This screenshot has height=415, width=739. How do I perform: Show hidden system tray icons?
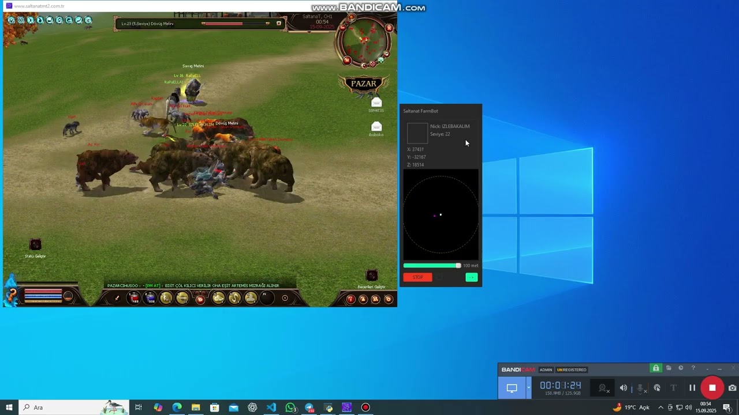pyautogui.click(x=660, y=408)
